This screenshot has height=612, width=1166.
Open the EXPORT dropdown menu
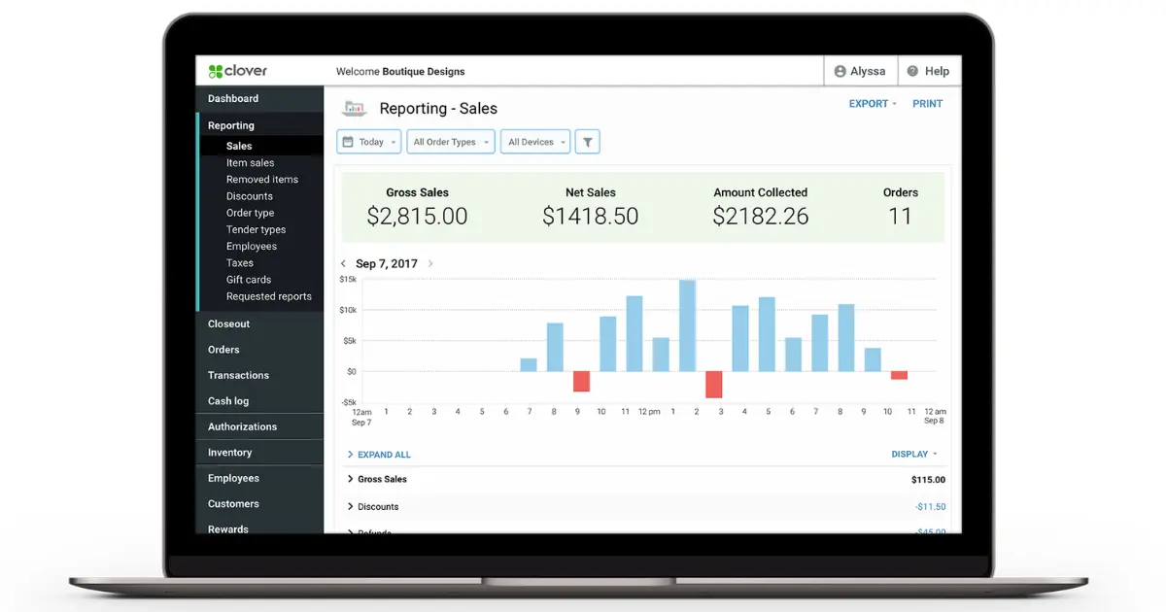[x=873, y=104]
